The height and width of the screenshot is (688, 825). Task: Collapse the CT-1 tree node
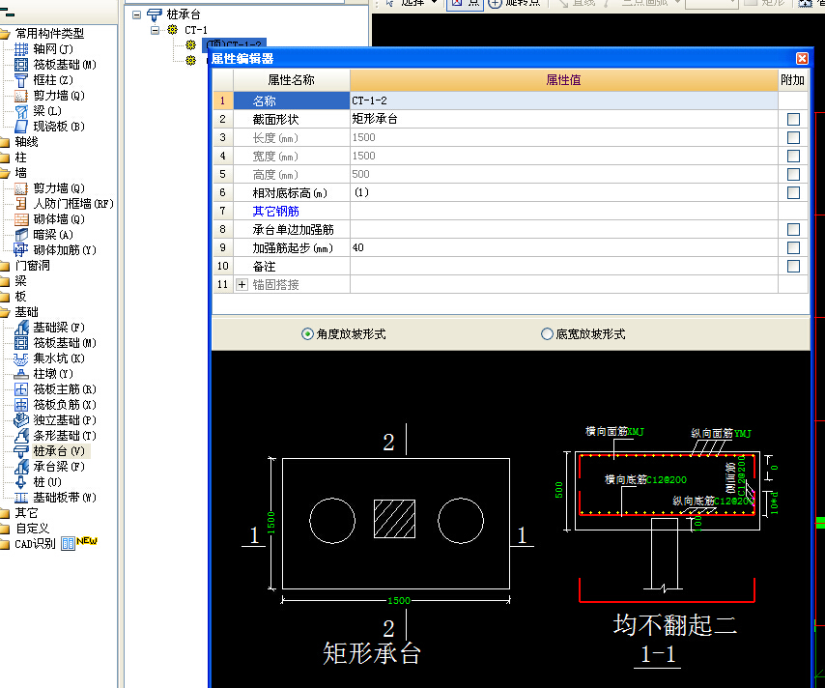pyautogui.click(x=156, y=30)
